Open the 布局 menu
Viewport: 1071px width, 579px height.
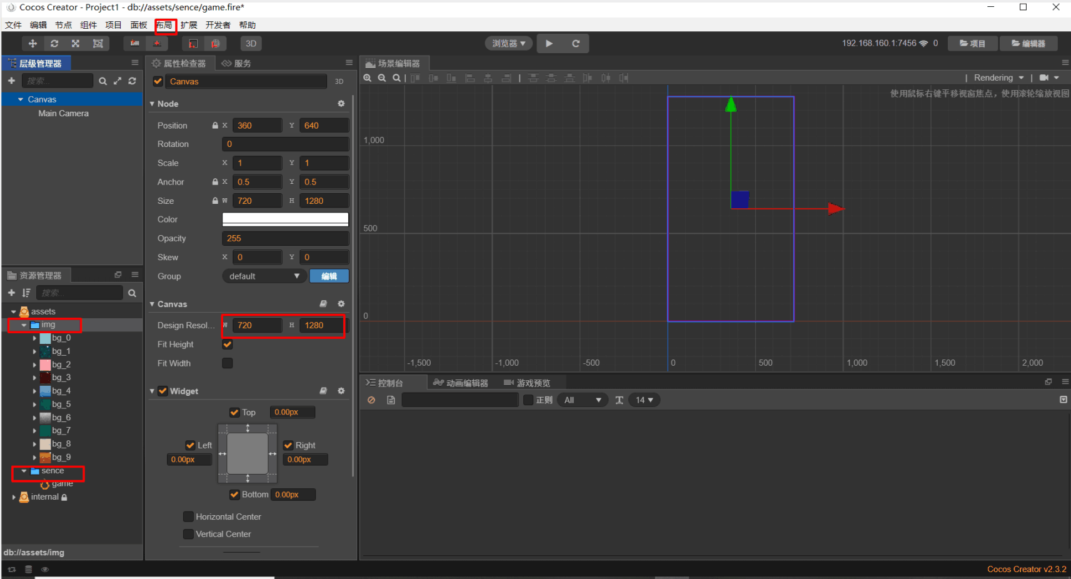(164, 25)
